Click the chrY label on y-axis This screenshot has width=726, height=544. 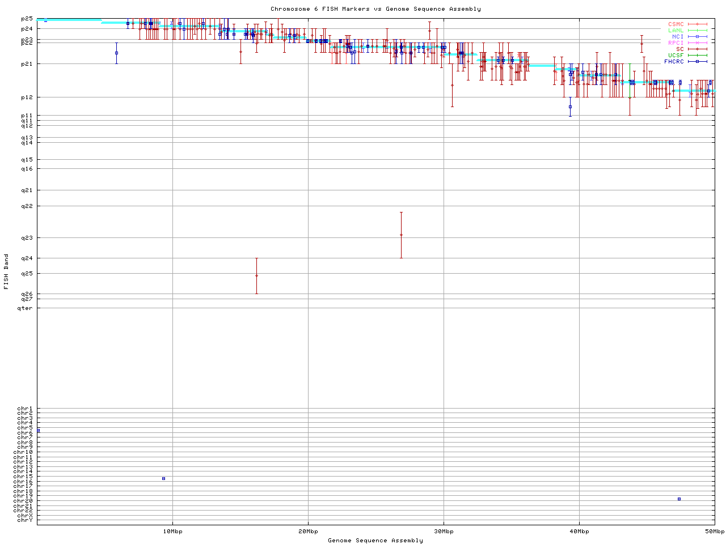tap(25, 520)
